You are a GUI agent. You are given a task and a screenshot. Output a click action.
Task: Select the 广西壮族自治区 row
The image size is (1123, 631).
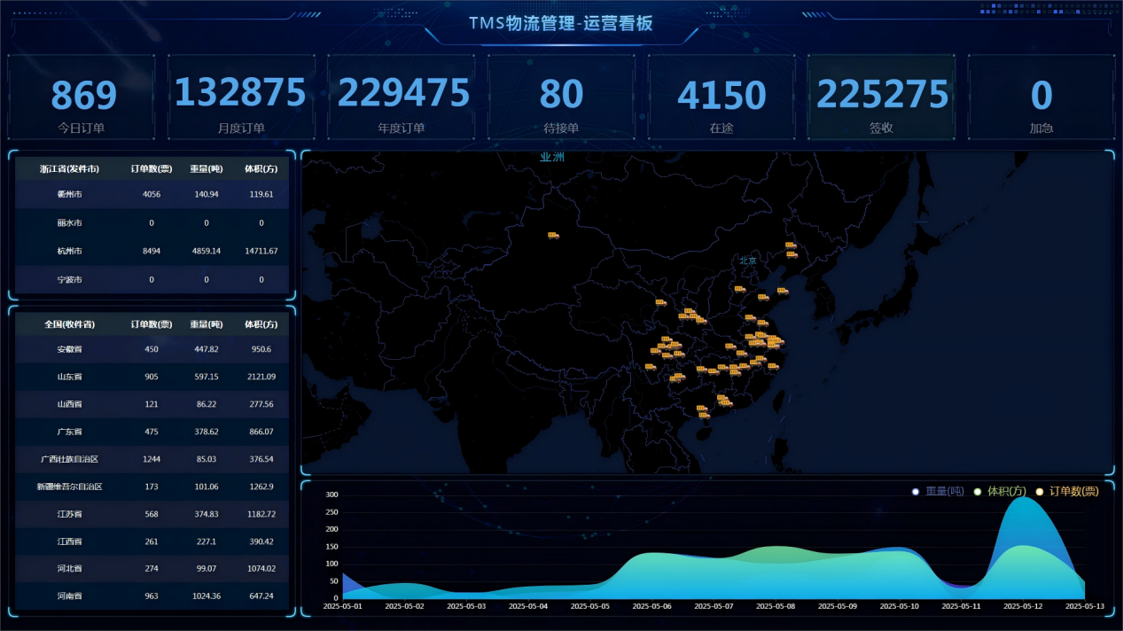(x=152, y=459)
